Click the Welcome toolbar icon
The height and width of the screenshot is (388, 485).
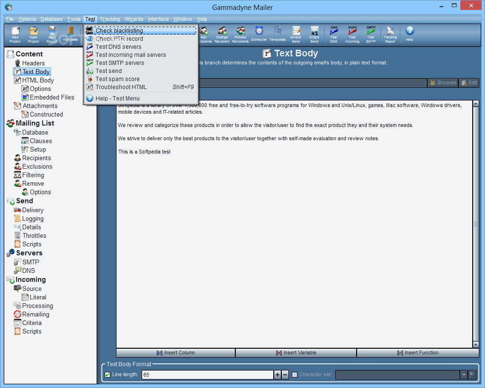(71, 34)
